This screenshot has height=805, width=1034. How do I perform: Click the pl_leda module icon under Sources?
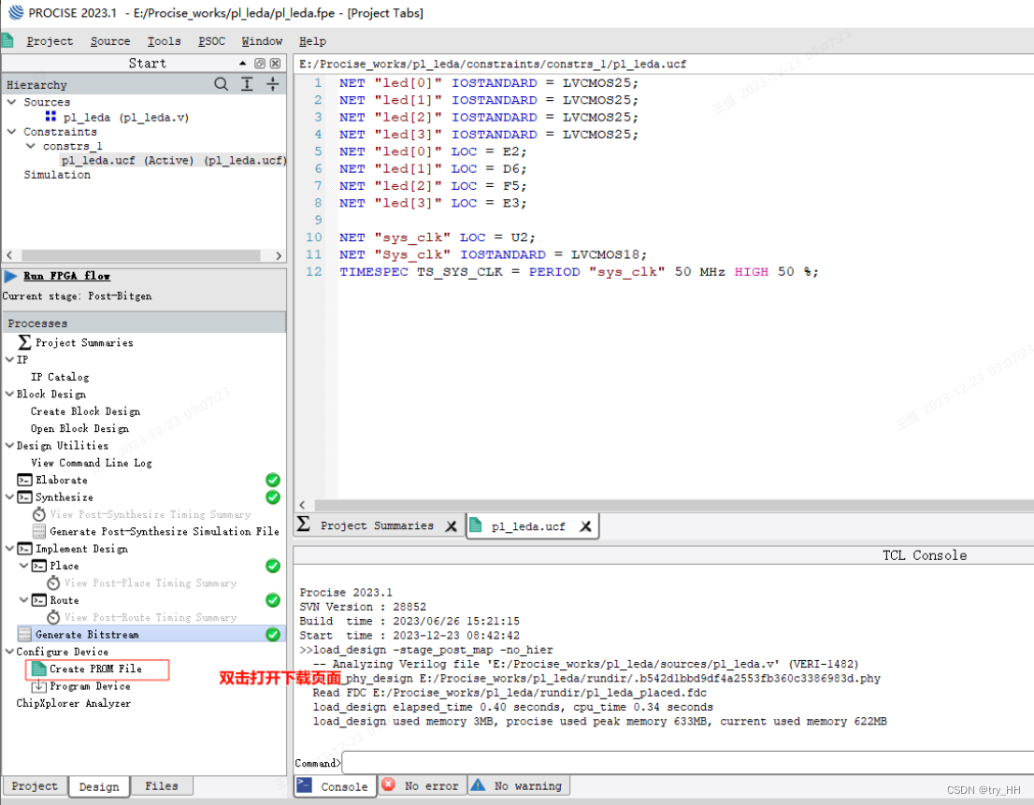tap(50, 116)
